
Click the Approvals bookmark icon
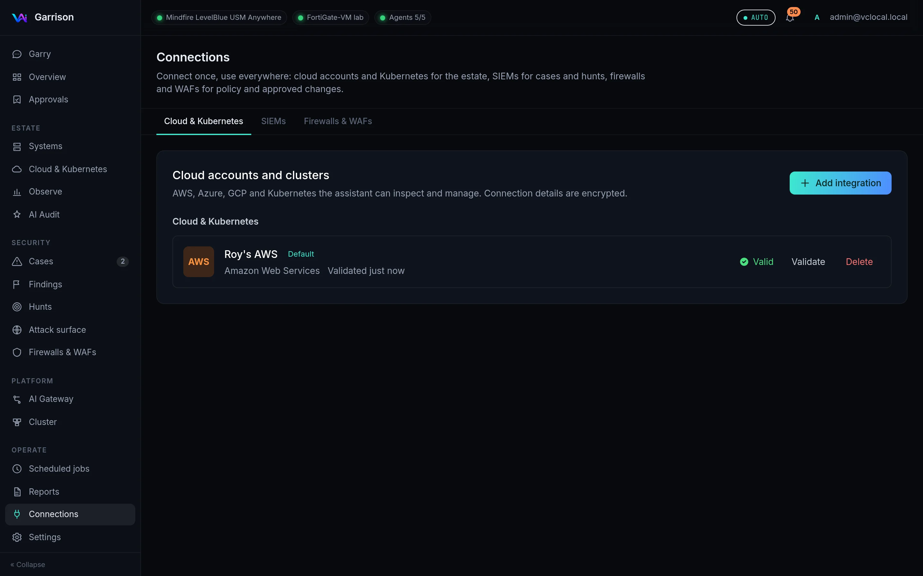pyautogui.click(x=17, y=100)
